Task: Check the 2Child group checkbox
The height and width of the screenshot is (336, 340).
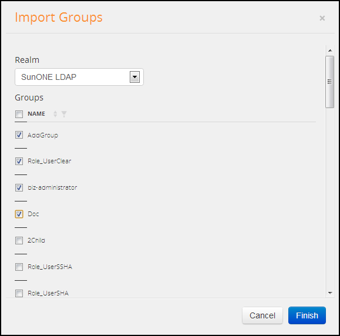Action: click(19, 241)
